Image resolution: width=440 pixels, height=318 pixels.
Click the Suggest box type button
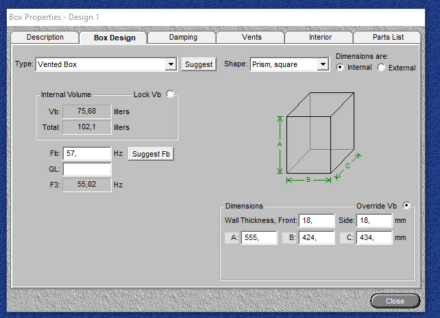[x=199, y=64]
